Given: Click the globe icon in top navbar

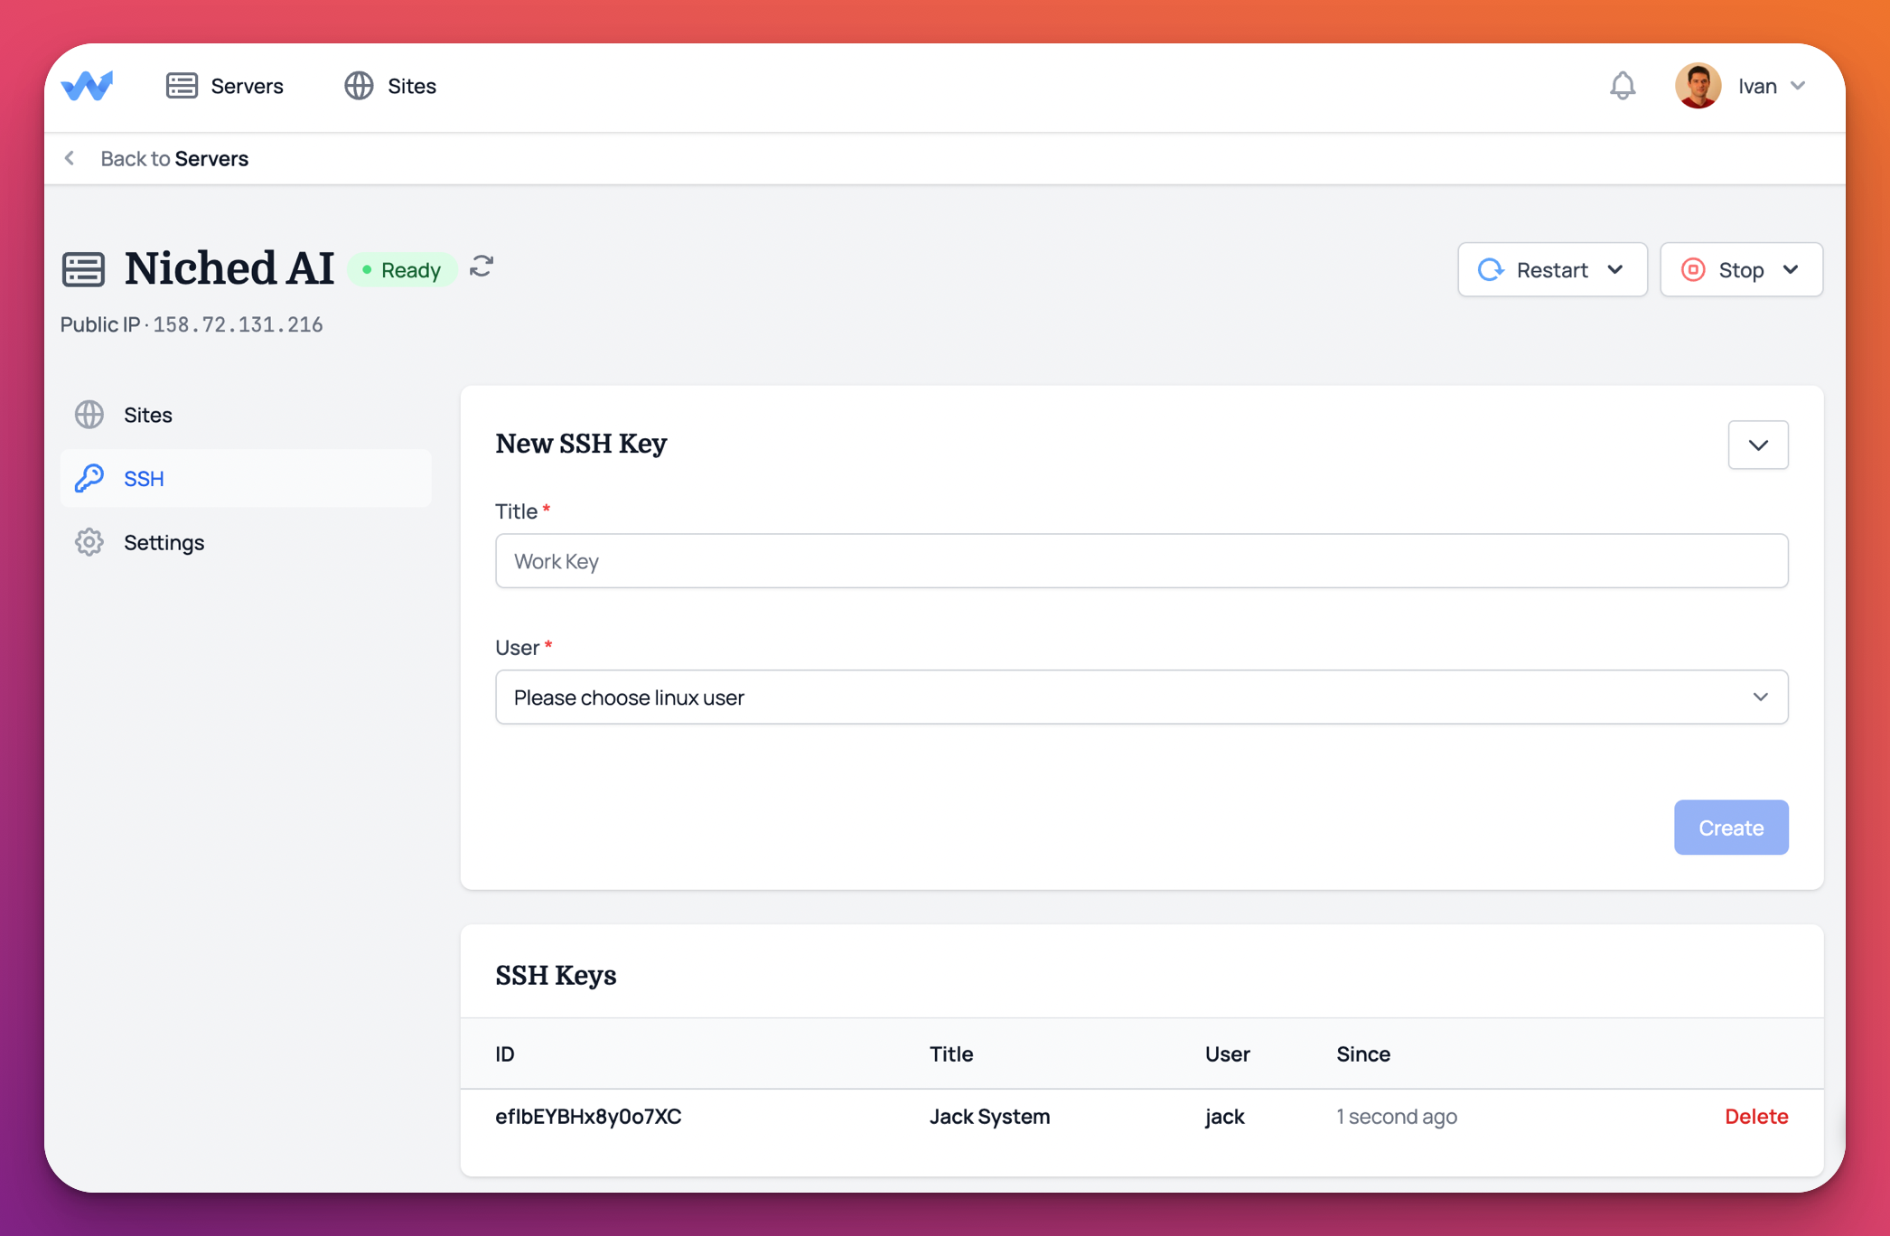Looking at the screenshot, I should 359,86.
